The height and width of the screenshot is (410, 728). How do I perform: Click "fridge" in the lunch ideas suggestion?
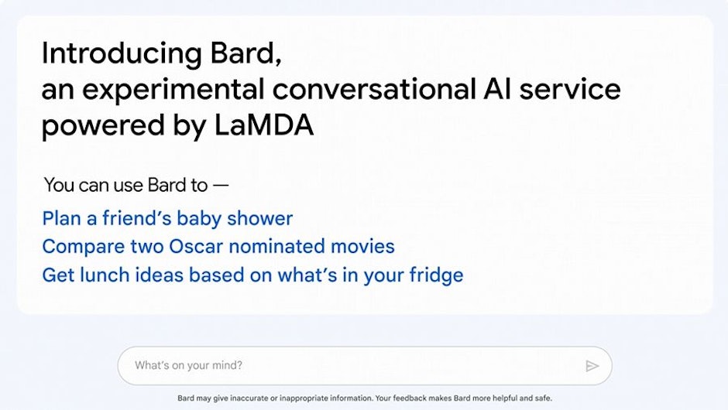tap(436, 275)
